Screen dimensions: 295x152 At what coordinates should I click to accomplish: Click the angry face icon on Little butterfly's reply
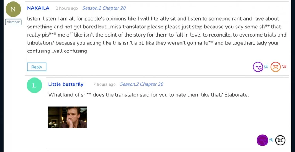(x=280, y=140)
